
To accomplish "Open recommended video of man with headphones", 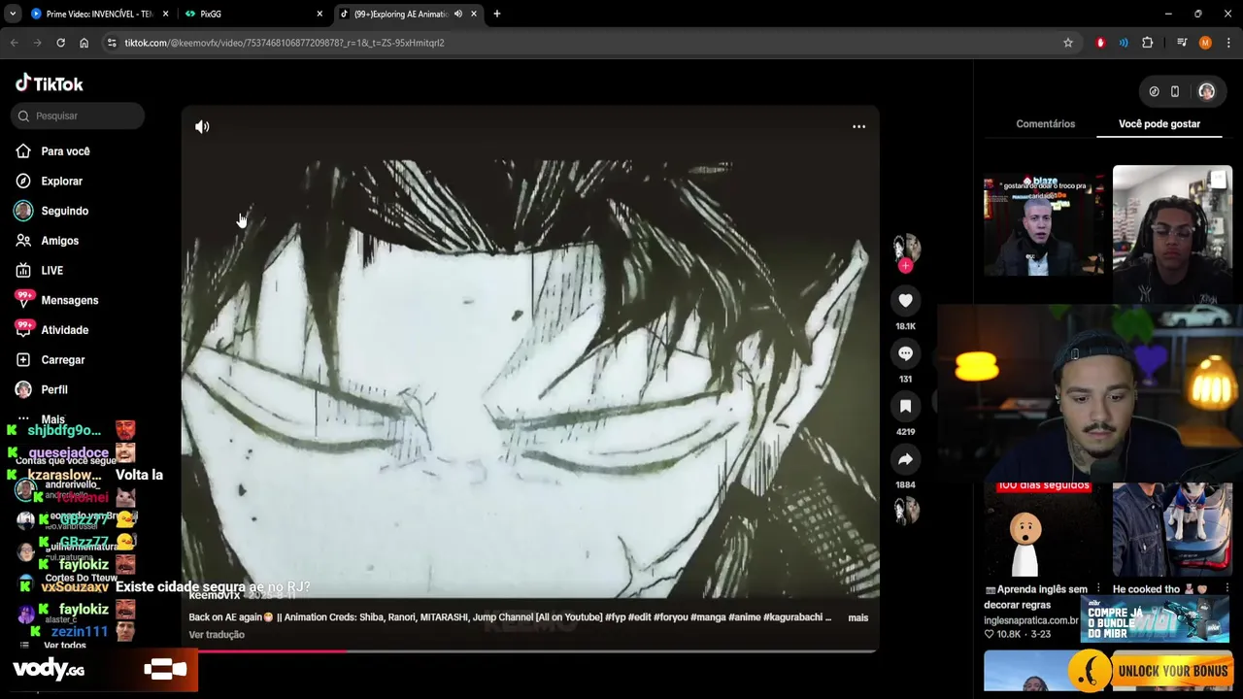I will pyautogui.click(x=1172, y=233).
